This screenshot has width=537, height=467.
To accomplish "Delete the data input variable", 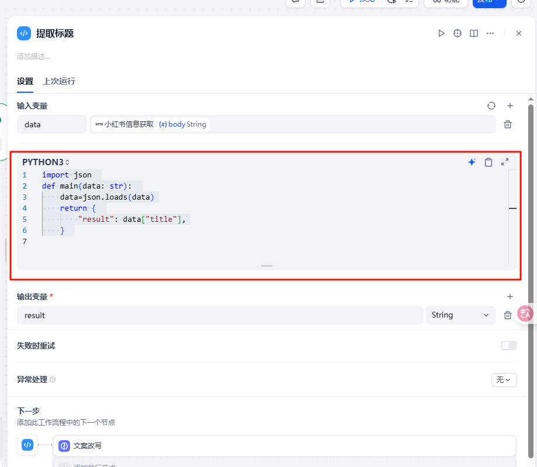I will (x=508, y=124).
